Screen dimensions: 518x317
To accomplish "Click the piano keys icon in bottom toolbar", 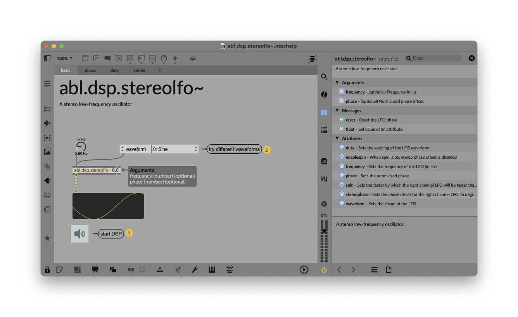I will [x=212, y=270].
